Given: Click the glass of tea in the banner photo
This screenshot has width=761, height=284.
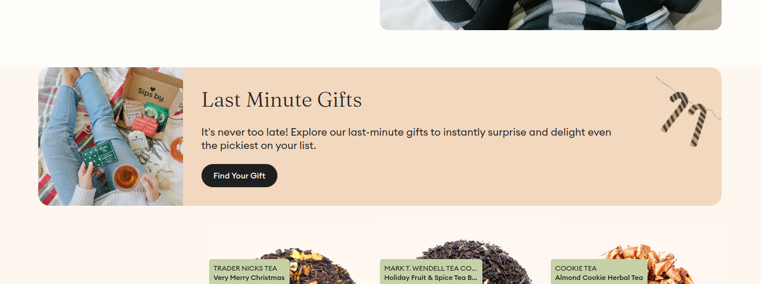Looking at the screenshot, I should tap(126, 177).
